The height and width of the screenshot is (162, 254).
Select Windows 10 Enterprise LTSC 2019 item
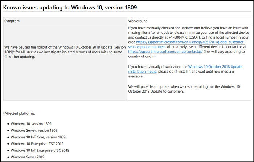[37, 144]
